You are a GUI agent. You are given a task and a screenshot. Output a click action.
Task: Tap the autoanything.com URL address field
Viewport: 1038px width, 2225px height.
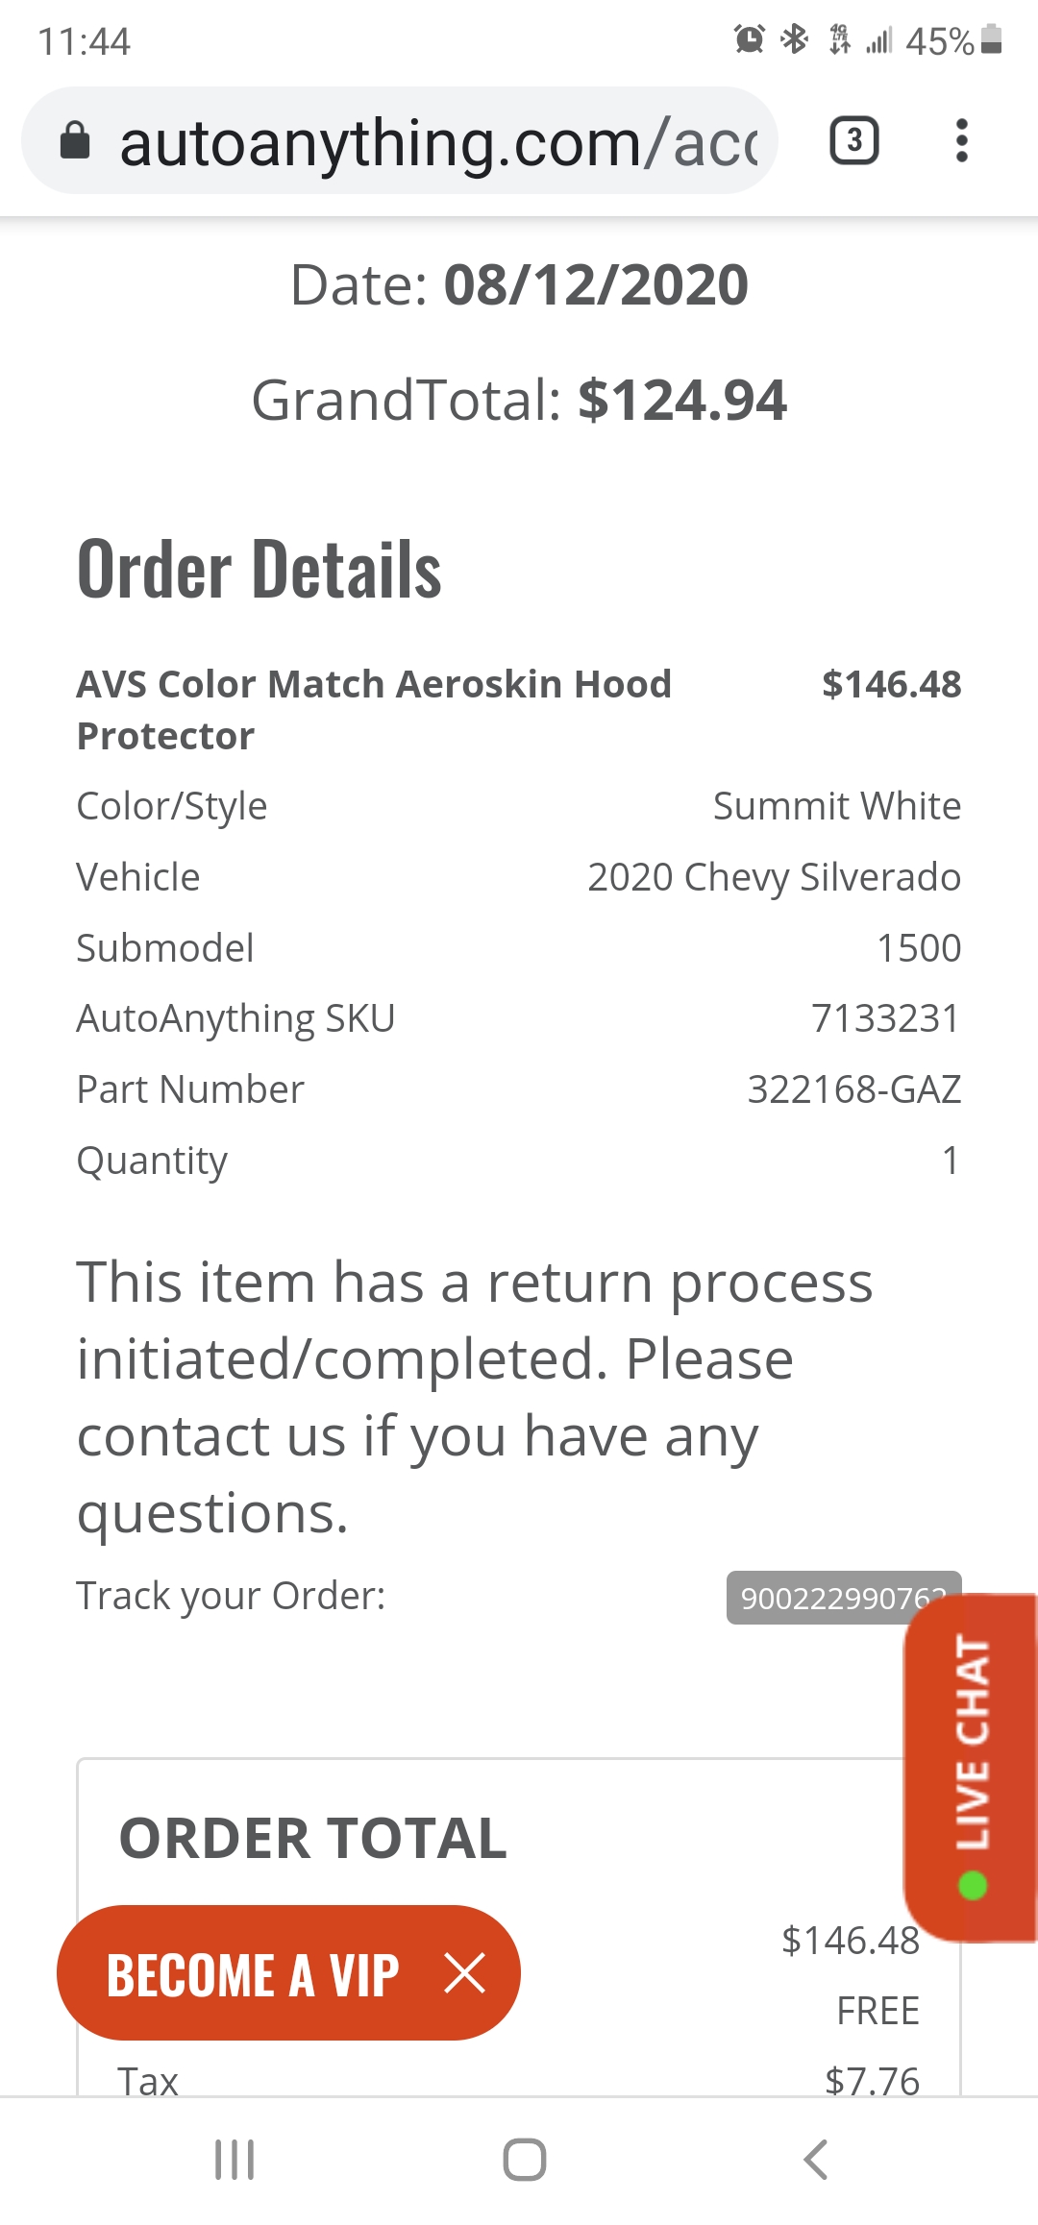pyautogui.click(x=437, y=143)
